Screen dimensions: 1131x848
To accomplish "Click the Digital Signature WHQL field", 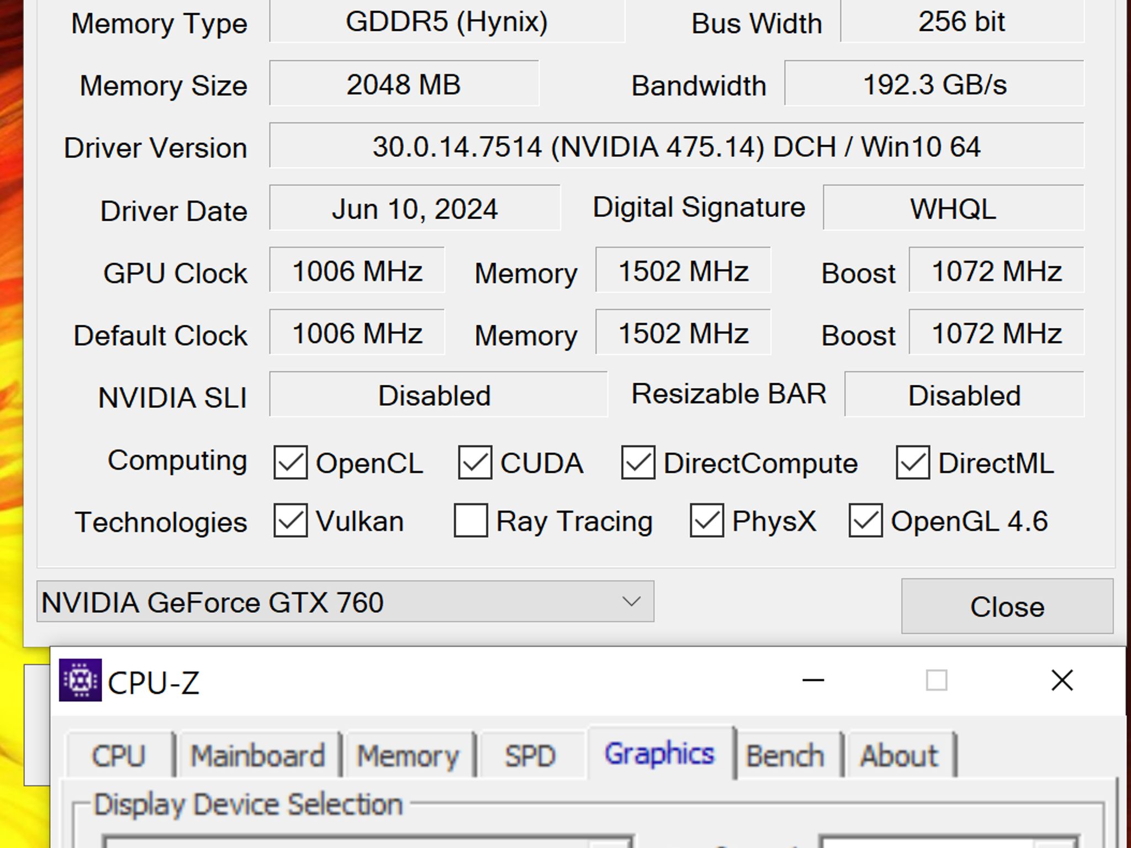I will pyautogui.click(x=953, y=207).
